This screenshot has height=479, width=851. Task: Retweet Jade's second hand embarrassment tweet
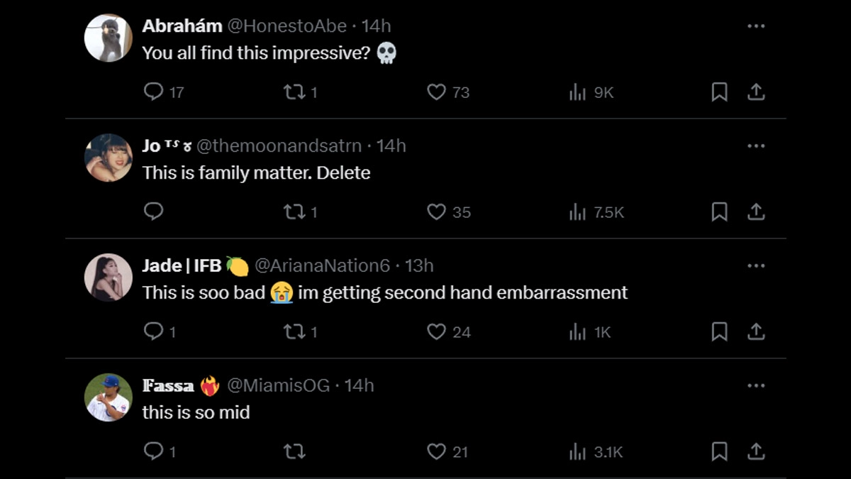tap(294, 331)
